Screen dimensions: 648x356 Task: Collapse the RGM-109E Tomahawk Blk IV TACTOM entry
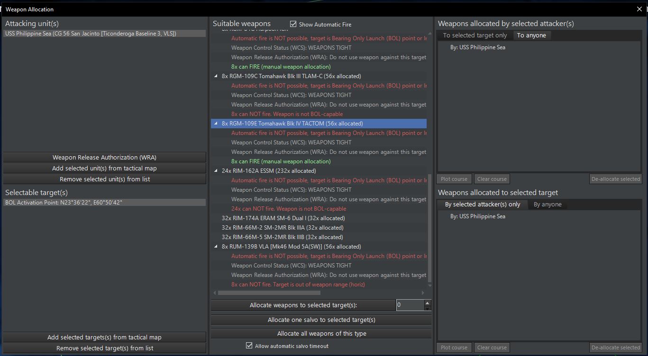click(x=216, y=124)
